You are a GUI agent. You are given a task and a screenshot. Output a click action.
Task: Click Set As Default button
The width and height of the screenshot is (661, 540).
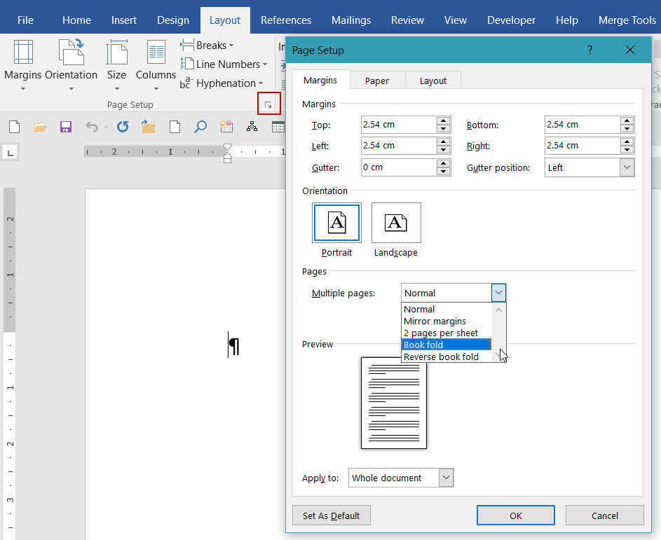click(331, 515)
